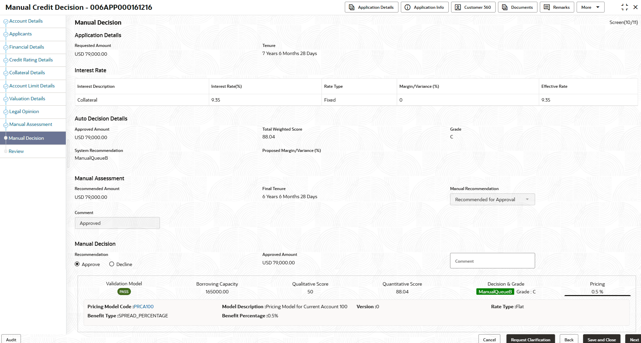
Task: Open the PRCA100 pricing model link
Action: [144, 307]
